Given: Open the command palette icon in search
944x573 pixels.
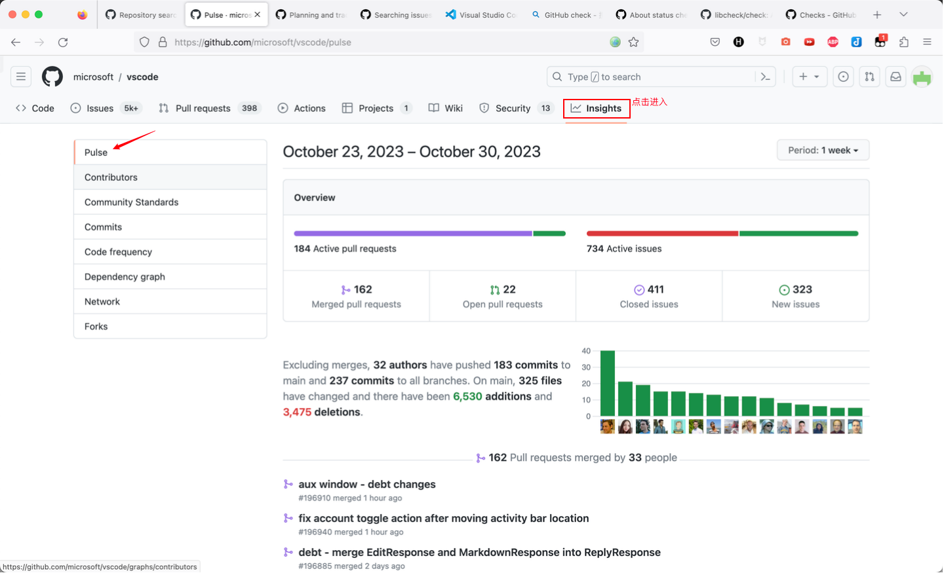Looking at the screenshot, I should pos(765,77).
